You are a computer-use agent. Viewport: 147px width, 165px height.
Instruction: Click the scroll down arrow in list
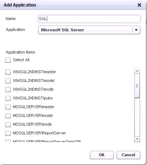137,139
